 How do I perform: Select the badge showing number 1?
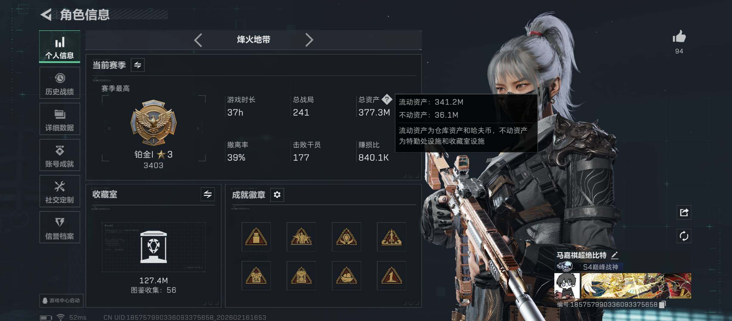click(x=391, y=276)
